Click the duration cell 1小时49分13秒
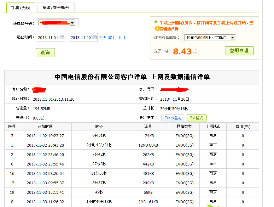This screenshot has width=274, height=207. (99, 201)
